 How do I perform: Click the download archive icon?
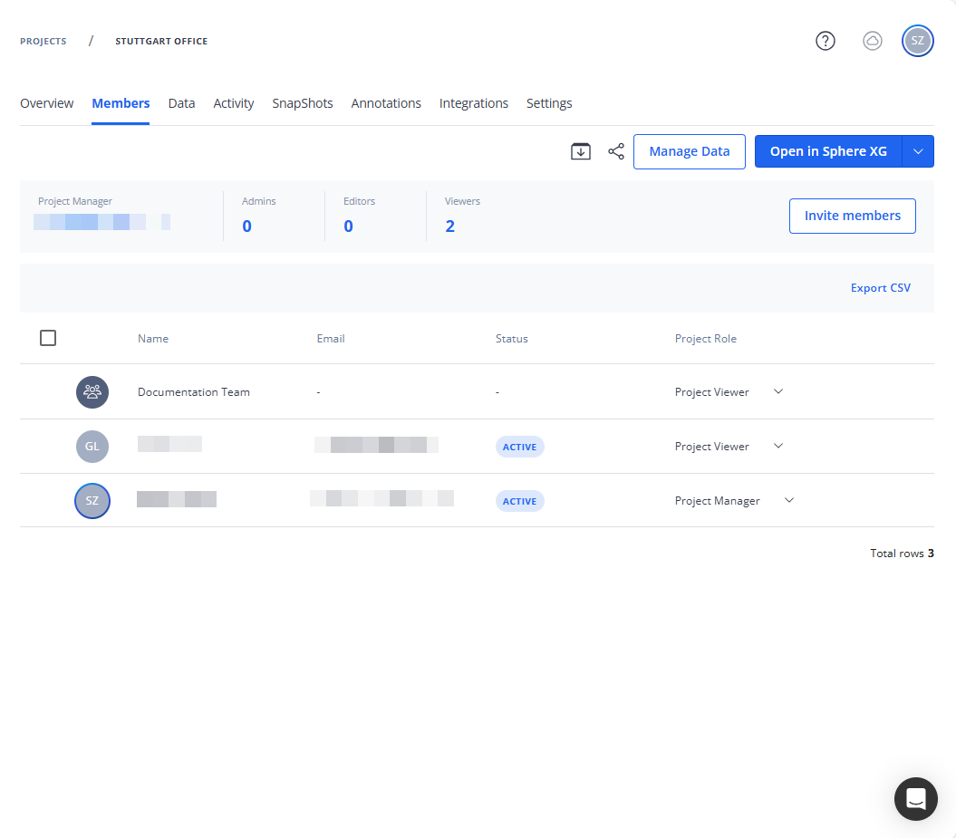point(580,151)
